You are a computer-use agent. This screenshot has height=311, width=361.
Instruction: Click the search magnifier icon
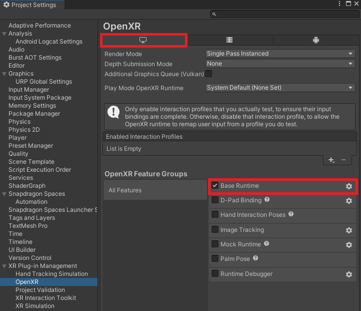[214, 15]
